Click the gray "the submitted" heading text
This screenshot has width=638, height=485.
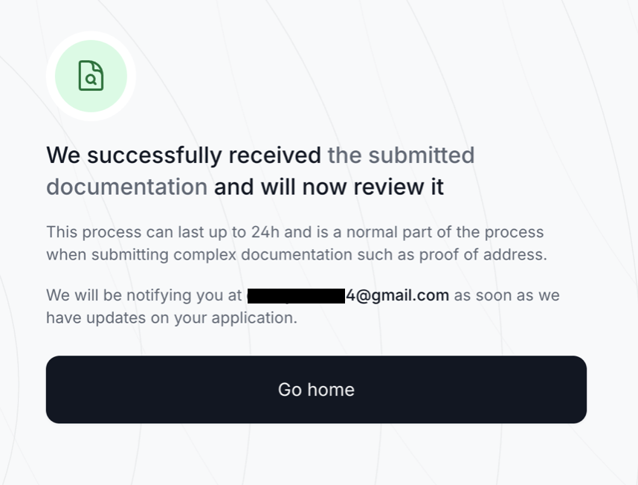point(401,155)
